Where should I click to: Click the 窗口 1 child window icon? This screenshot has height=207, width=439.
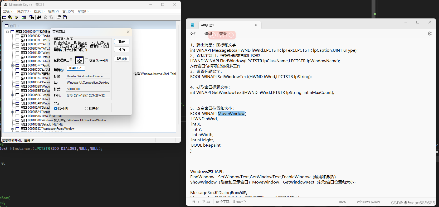pos(7,26)
